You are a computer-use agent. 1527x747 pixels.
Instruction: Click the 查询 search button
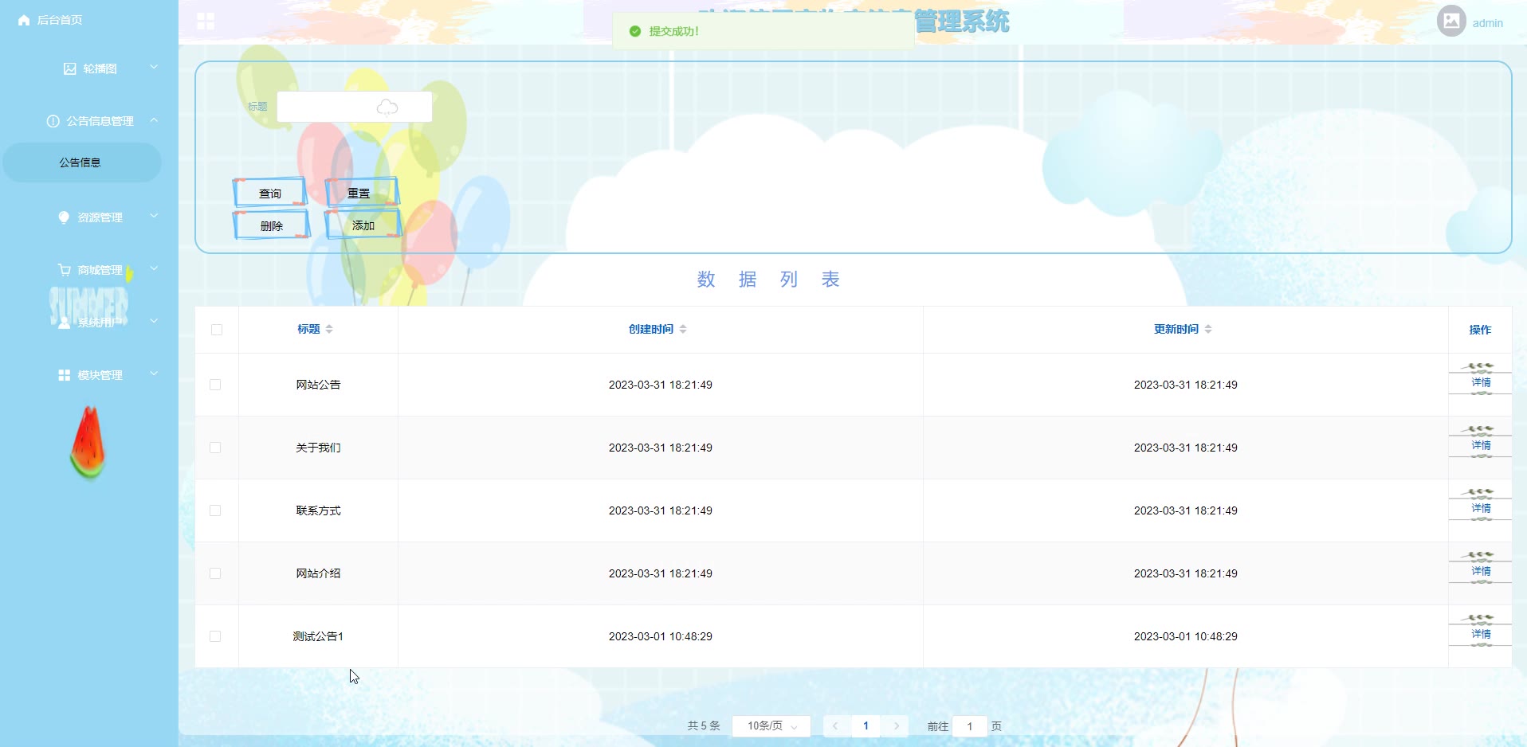tap(270, 193)
